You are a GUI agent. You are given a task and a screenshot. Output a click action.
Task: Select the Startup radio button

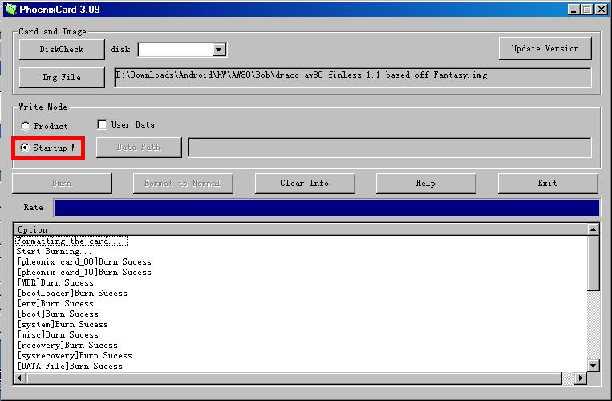pos(25,148)
